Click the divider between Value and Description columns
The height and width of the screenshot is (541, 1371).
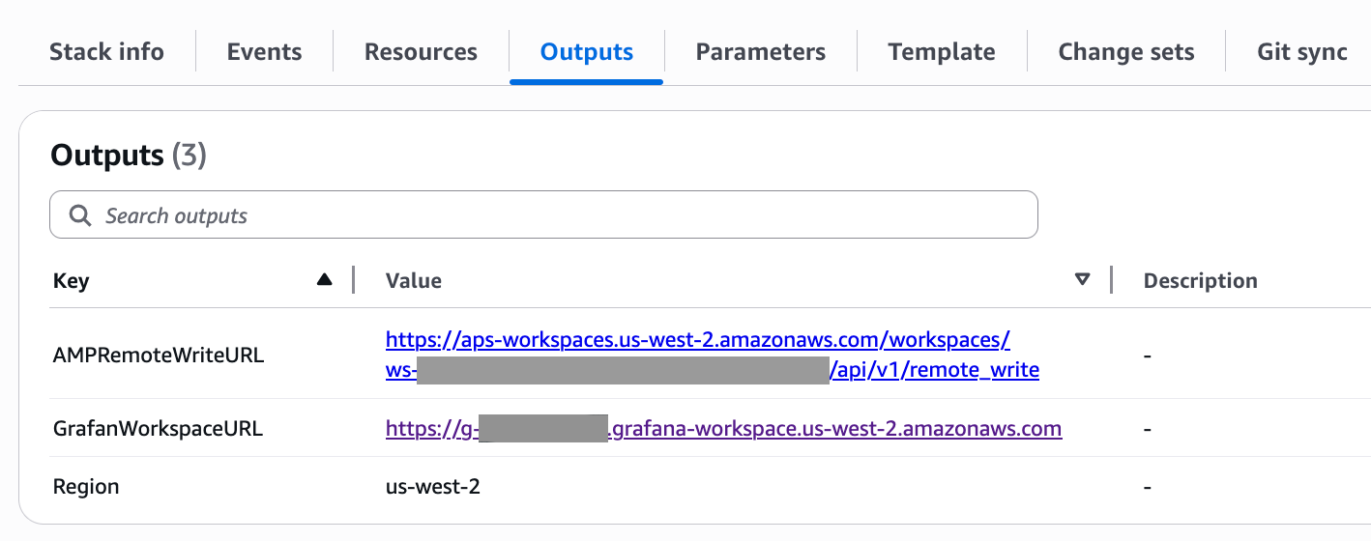[1112, 280]
